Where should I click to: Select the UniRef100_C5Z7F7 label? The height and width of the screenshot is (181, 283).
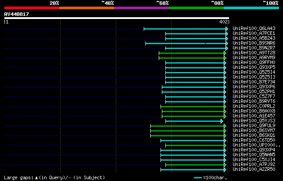254,97
